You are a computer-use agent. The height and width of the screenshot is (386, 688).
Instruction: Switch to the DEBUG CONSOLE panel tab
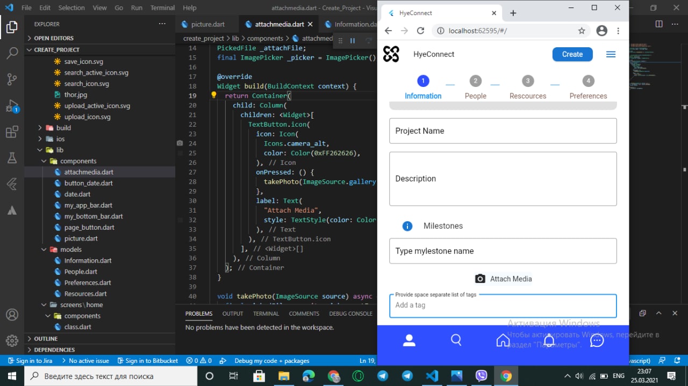click(350, 314)
